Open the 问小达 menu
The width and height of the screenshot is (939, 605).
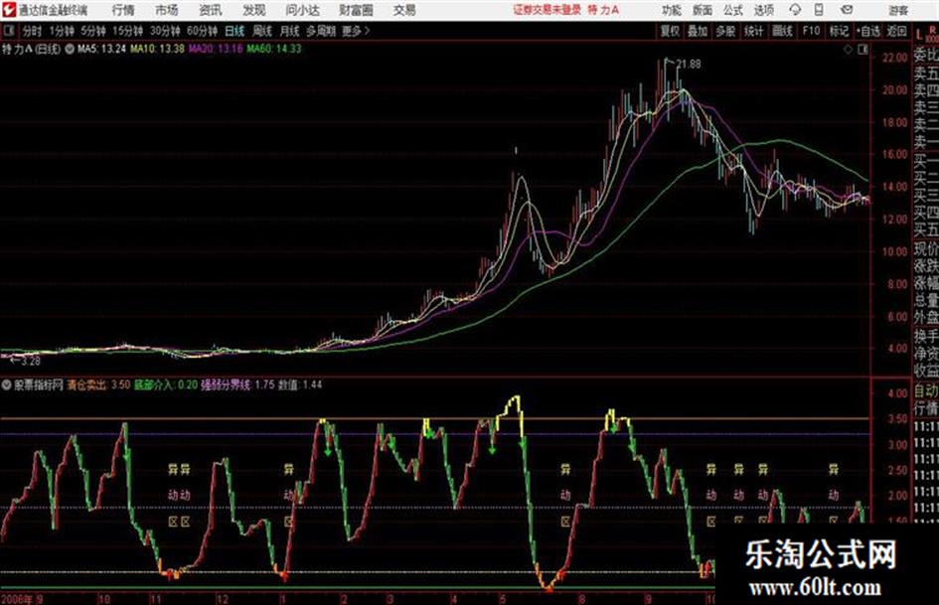[302, 10]
